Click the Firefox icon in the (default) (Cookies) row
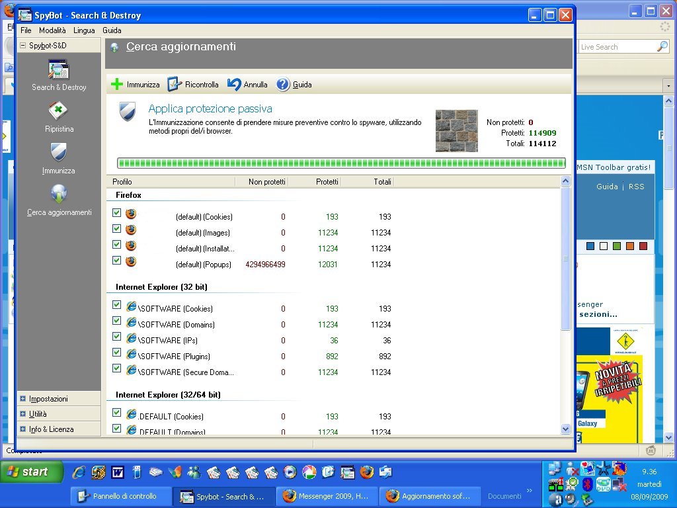 coord(131,214)
